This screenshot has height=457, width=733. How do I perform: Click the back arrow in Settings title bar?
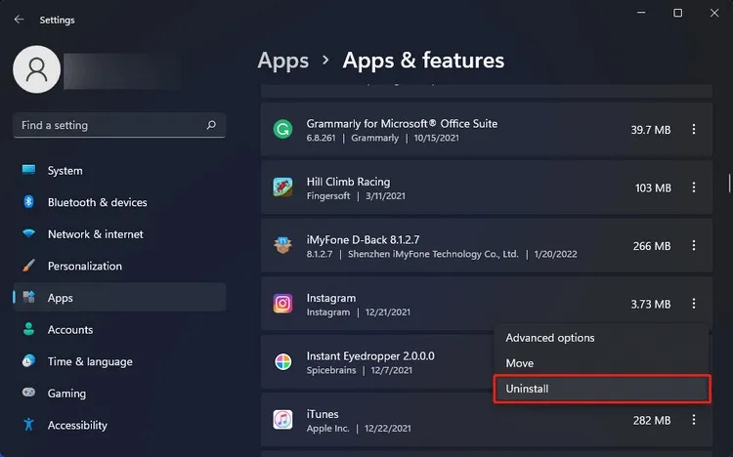19,20
